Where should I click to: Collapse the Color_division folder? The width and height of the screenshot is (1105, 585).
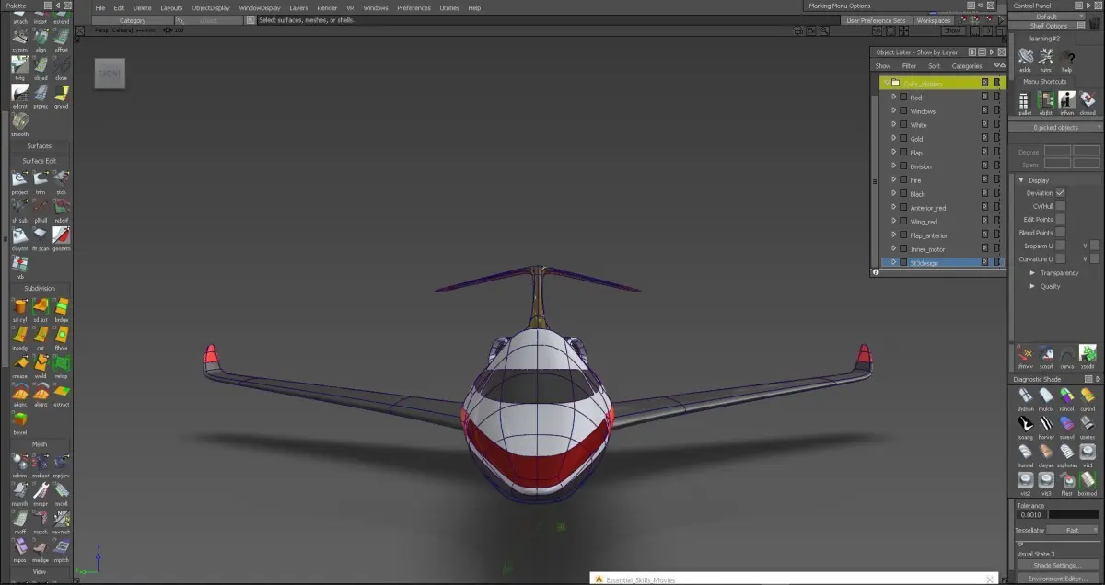(x=885, y=83)
